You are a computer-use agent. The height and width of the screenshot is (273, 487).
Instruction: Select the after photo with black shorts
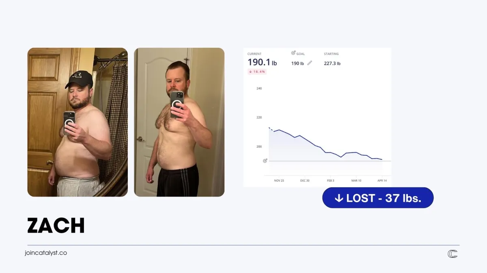point(179,122)
